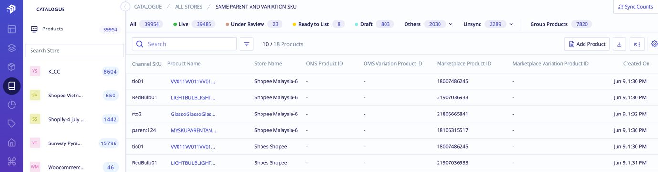This screenshot has height=172, width=658.
Task: Select the Shopee Vietn... store
Action: (74, 95)
